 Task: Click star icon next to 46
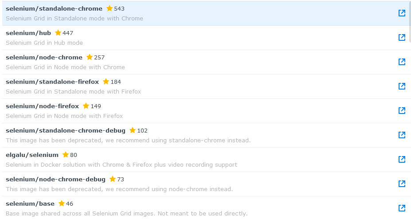(x=62, y=203)
